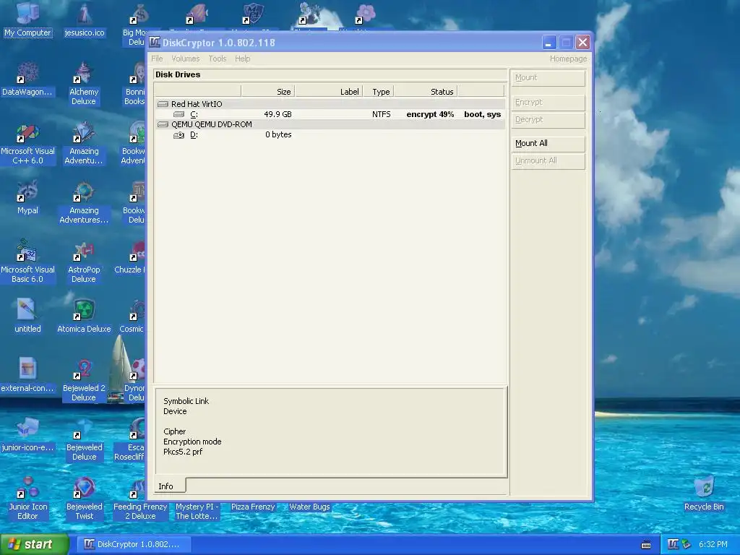Click the 'Pkcs5.2 prf' info label
This screenshot has height=555, width=740.
pos(183,452)
